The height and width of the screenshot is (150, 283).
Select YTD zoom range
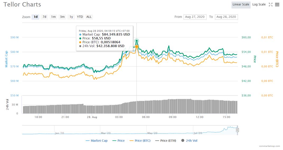[80, 17]
